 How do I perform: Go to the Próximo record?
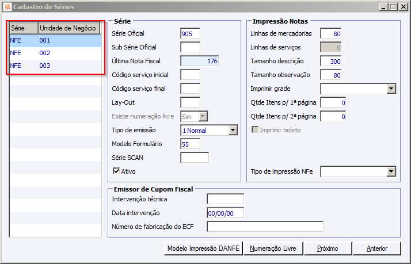tap(326, 248)
